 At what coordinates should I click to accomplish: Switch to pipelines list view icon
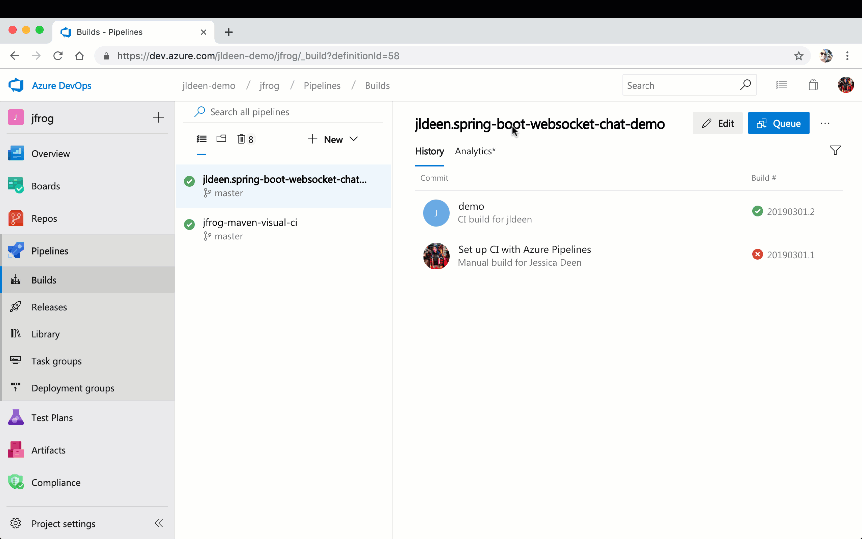tap(202, 139)
